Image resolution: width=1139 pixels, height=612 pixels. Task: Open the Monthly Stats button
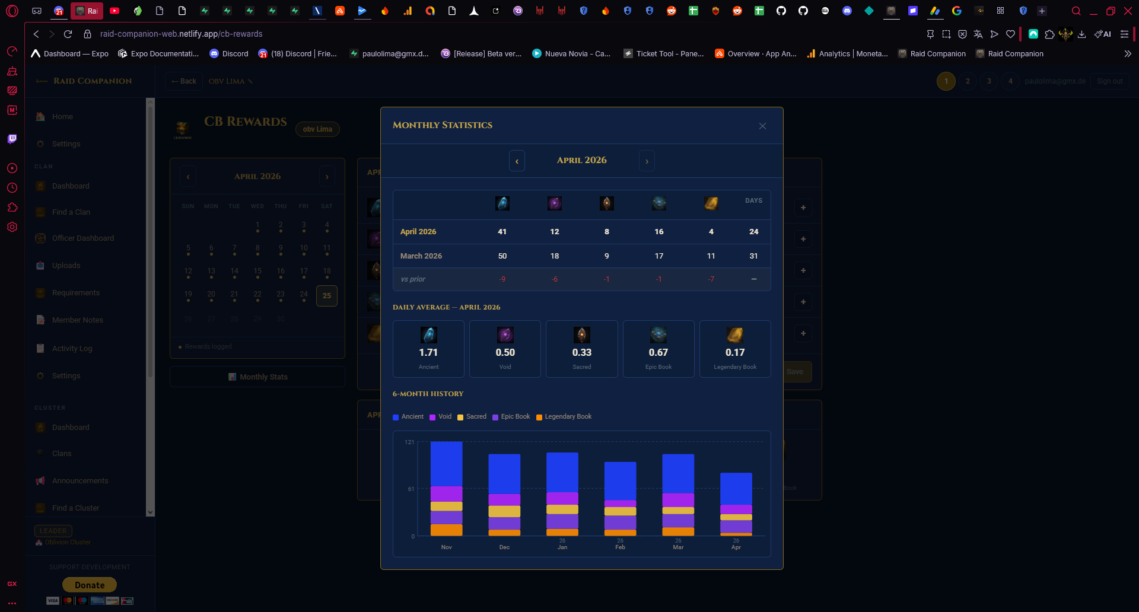tap(257, 377)
